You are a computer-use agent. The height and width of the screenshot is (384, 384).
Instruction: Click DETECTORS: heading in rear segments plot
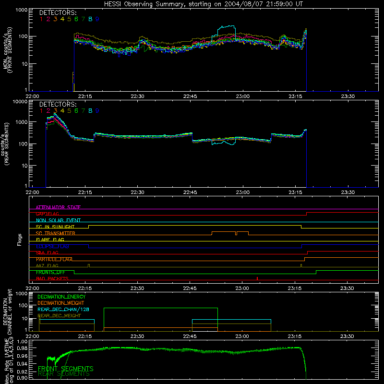58,105
